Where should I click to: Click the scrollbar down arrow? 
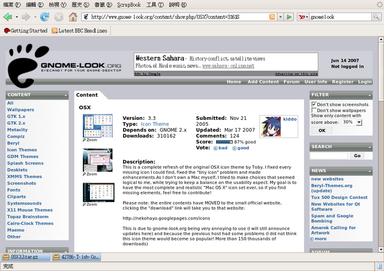pos(381,249)
